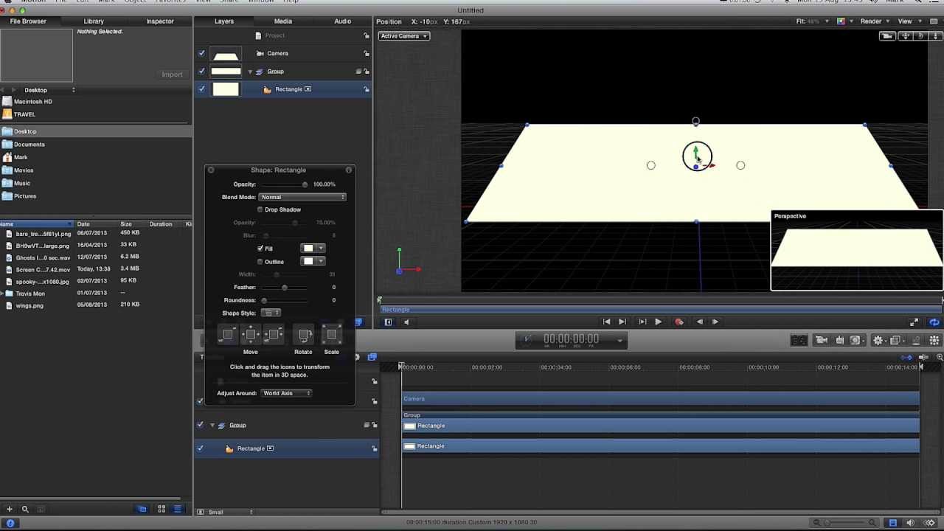The width and height of the screenshot is (944, 531).
Task: Adjust the Opacity slider in HUD
Action: (x=284, y=184)
